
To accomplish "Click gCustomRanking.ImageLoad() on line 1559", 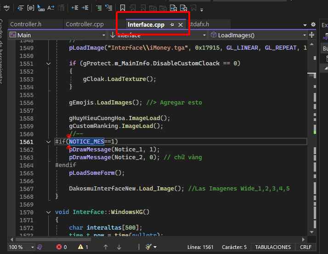I will [116, 126].
